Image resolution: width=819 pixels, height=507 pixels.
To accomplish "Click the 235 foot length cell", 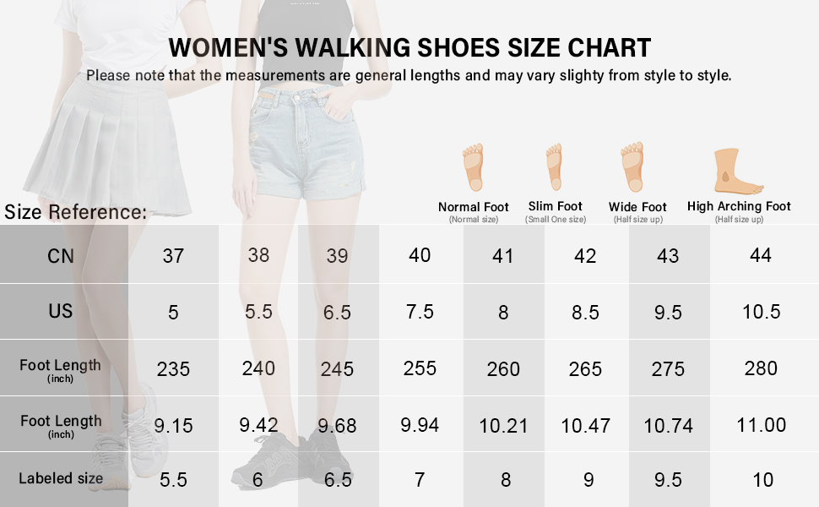I will coord(173,368).
